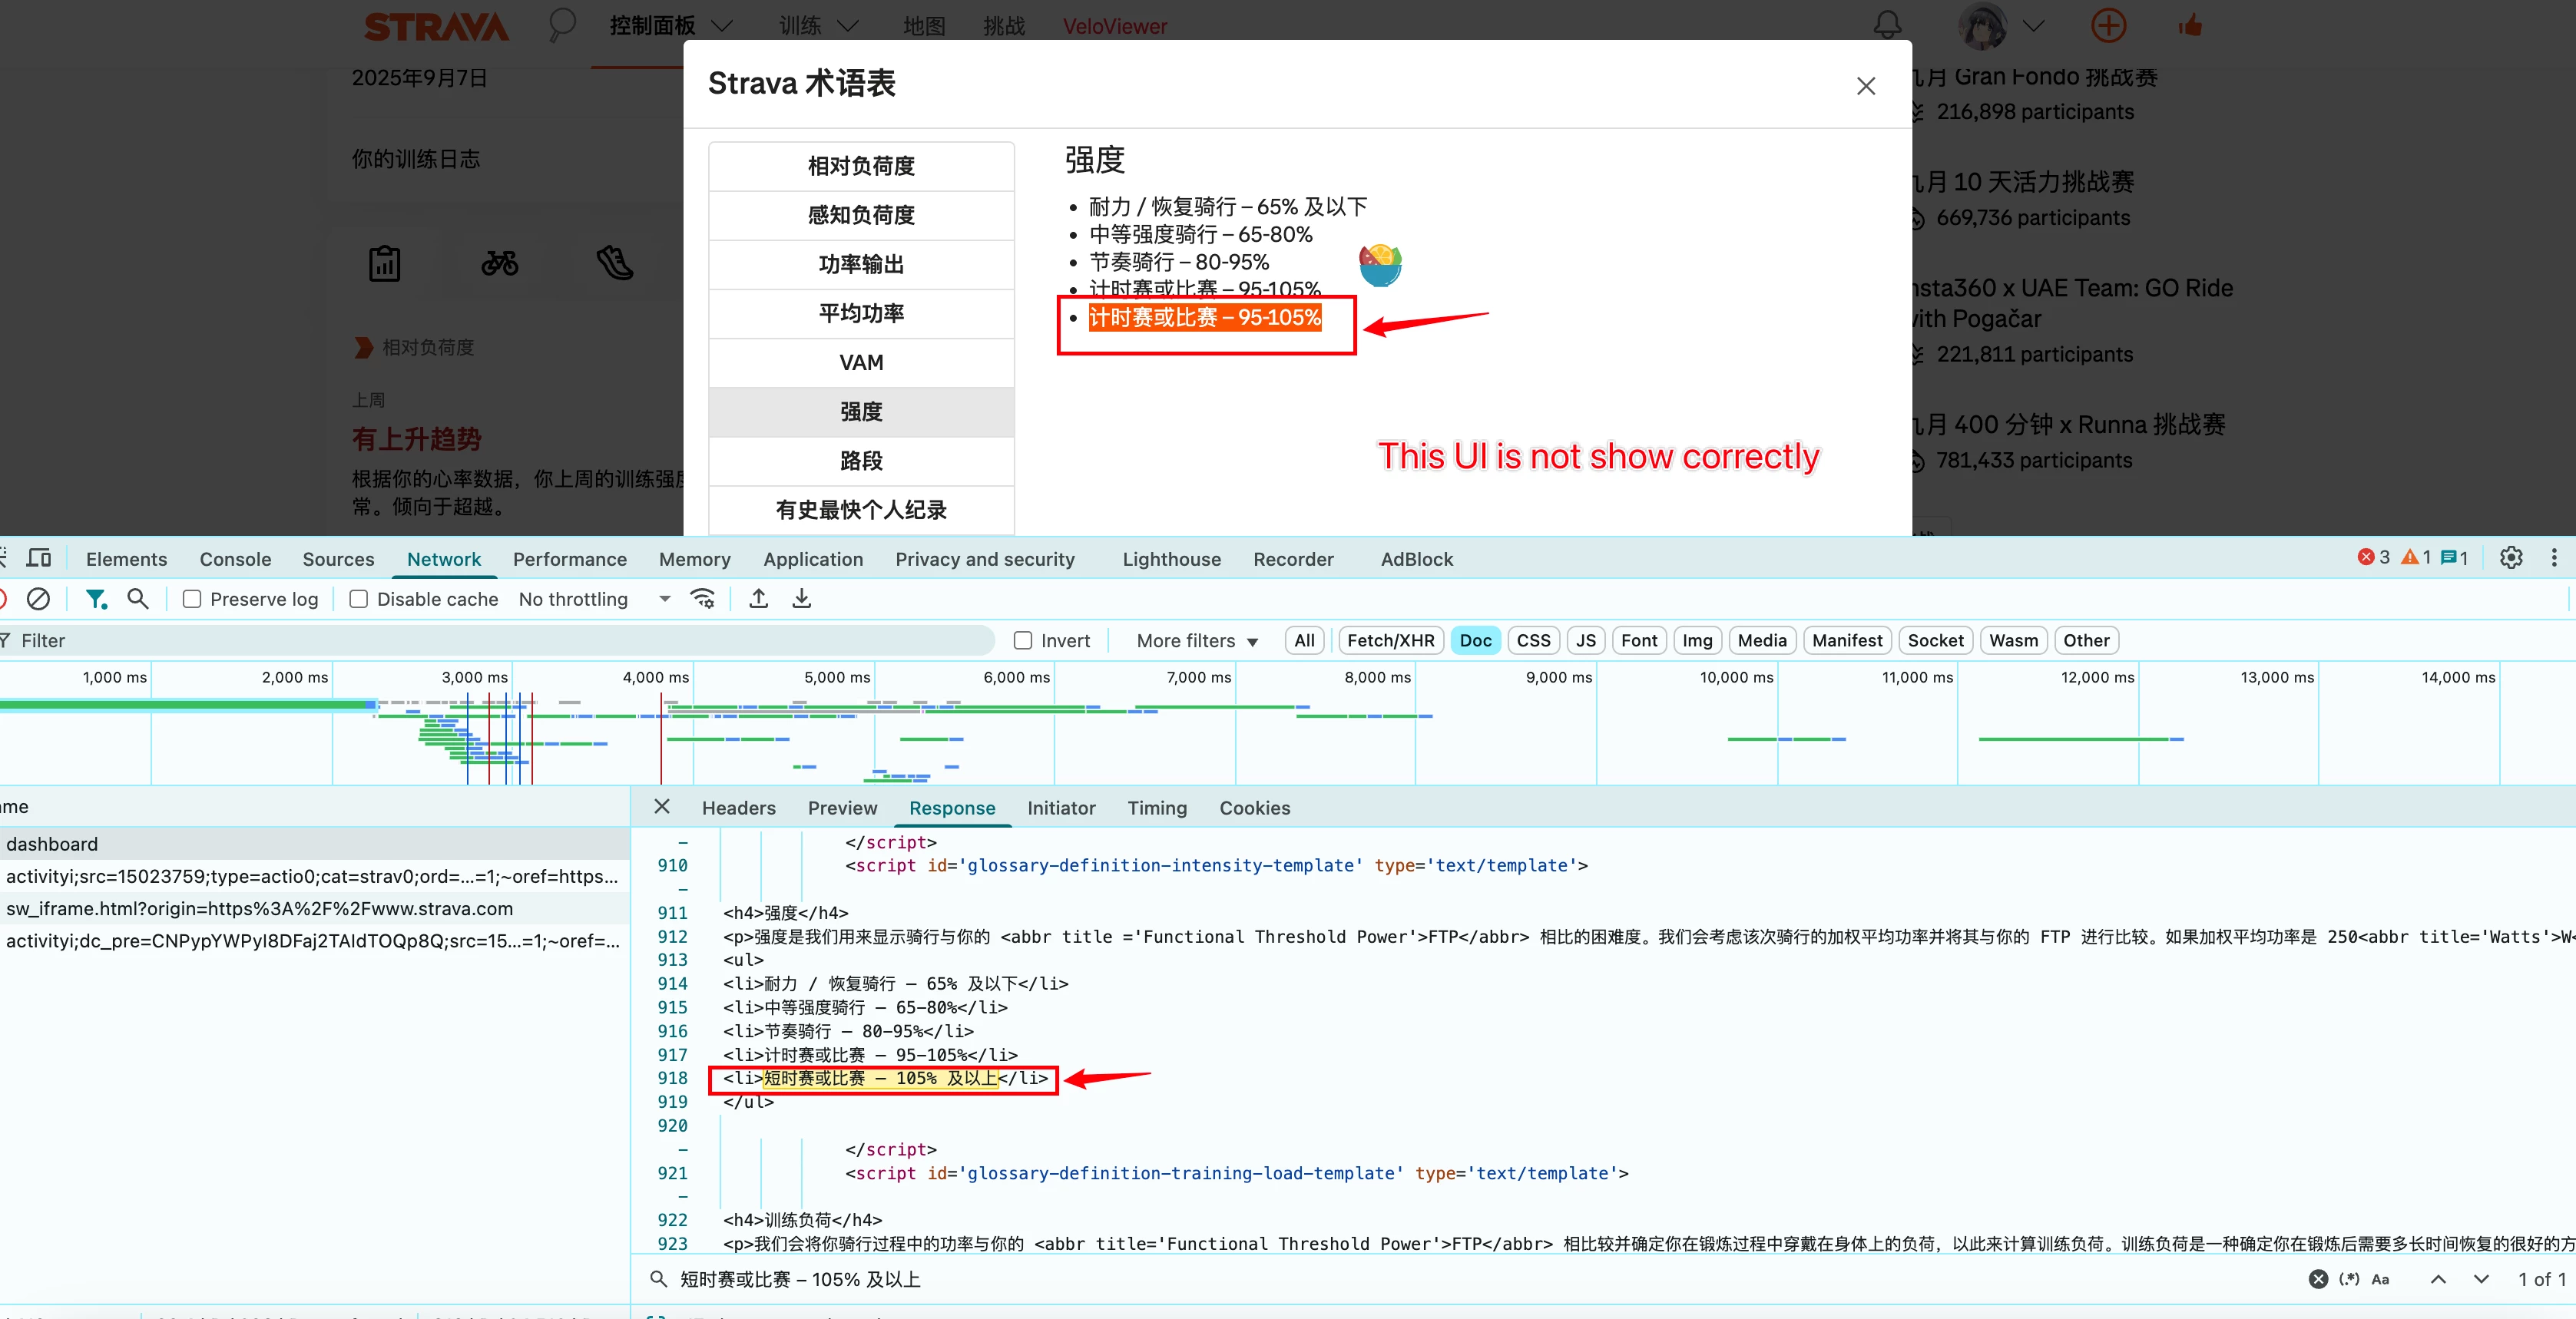Open the 地图 nav link
This screenshot has width=2576, height=1319.
click(924, 26)
